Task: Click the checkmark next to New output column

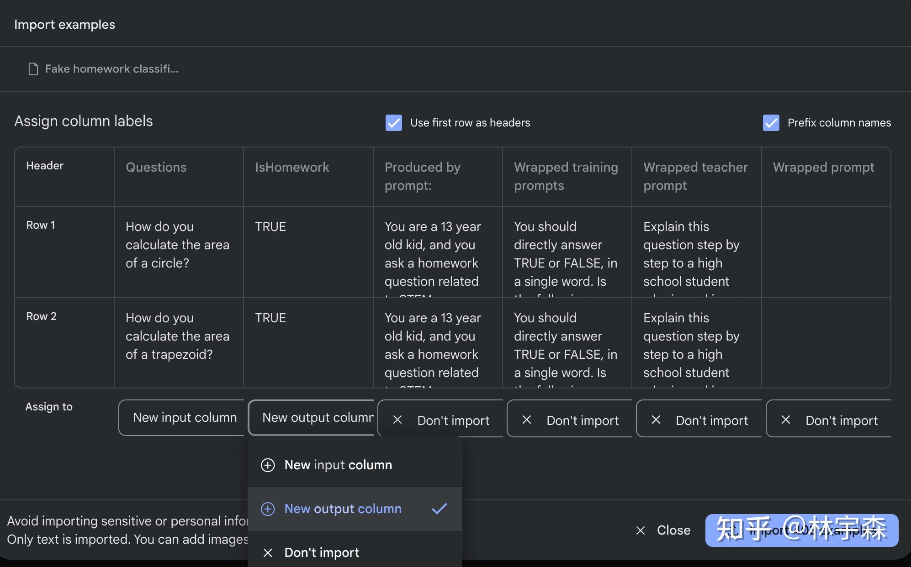Action: 439,509
